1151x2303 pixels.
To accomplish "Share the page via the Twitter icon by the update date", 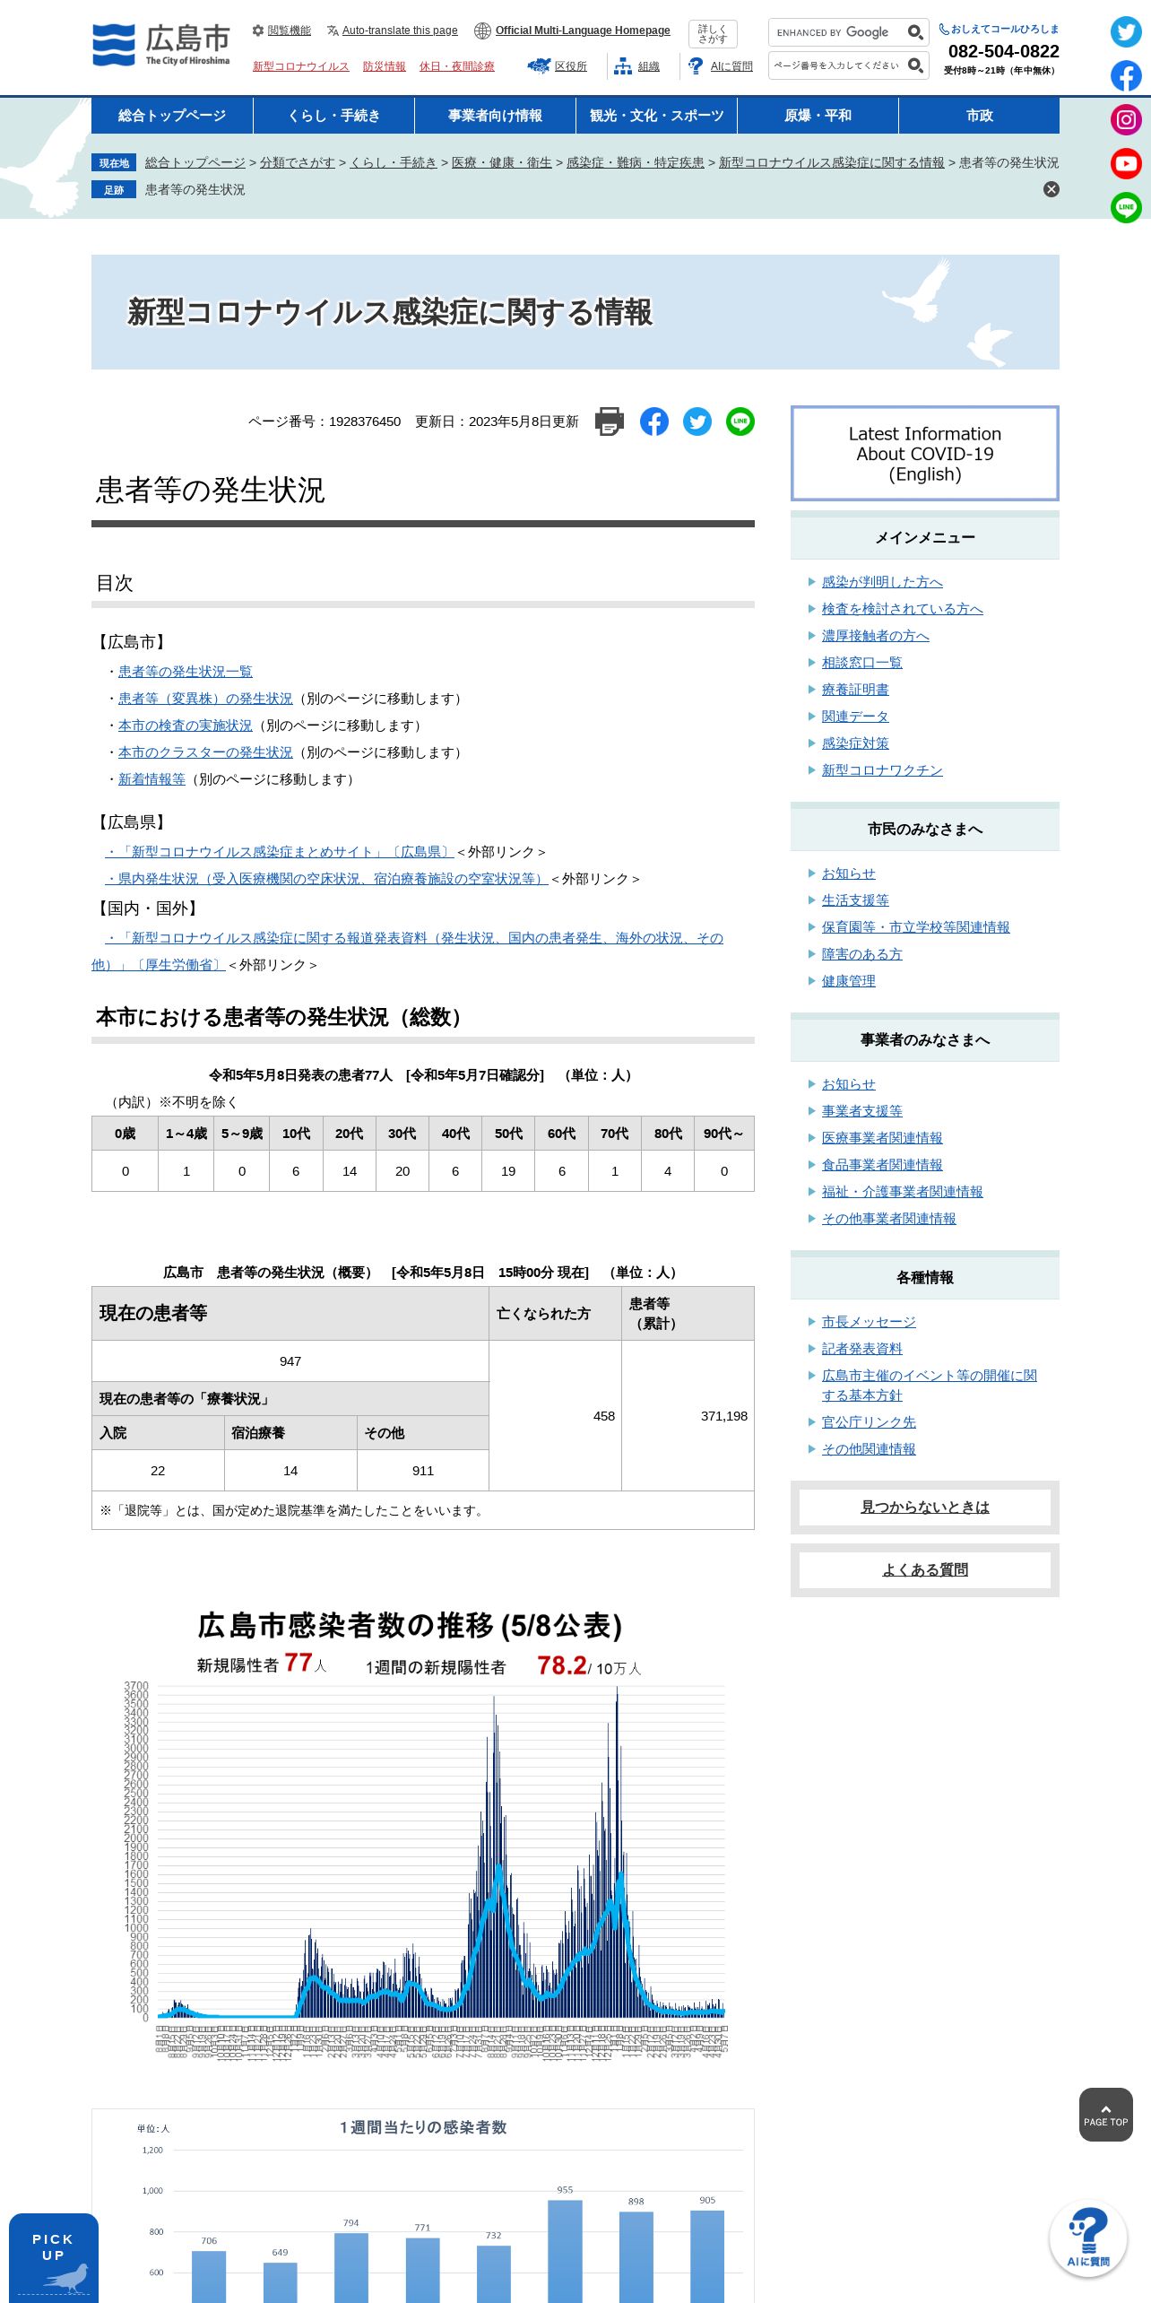I will [x=697, y=421].
